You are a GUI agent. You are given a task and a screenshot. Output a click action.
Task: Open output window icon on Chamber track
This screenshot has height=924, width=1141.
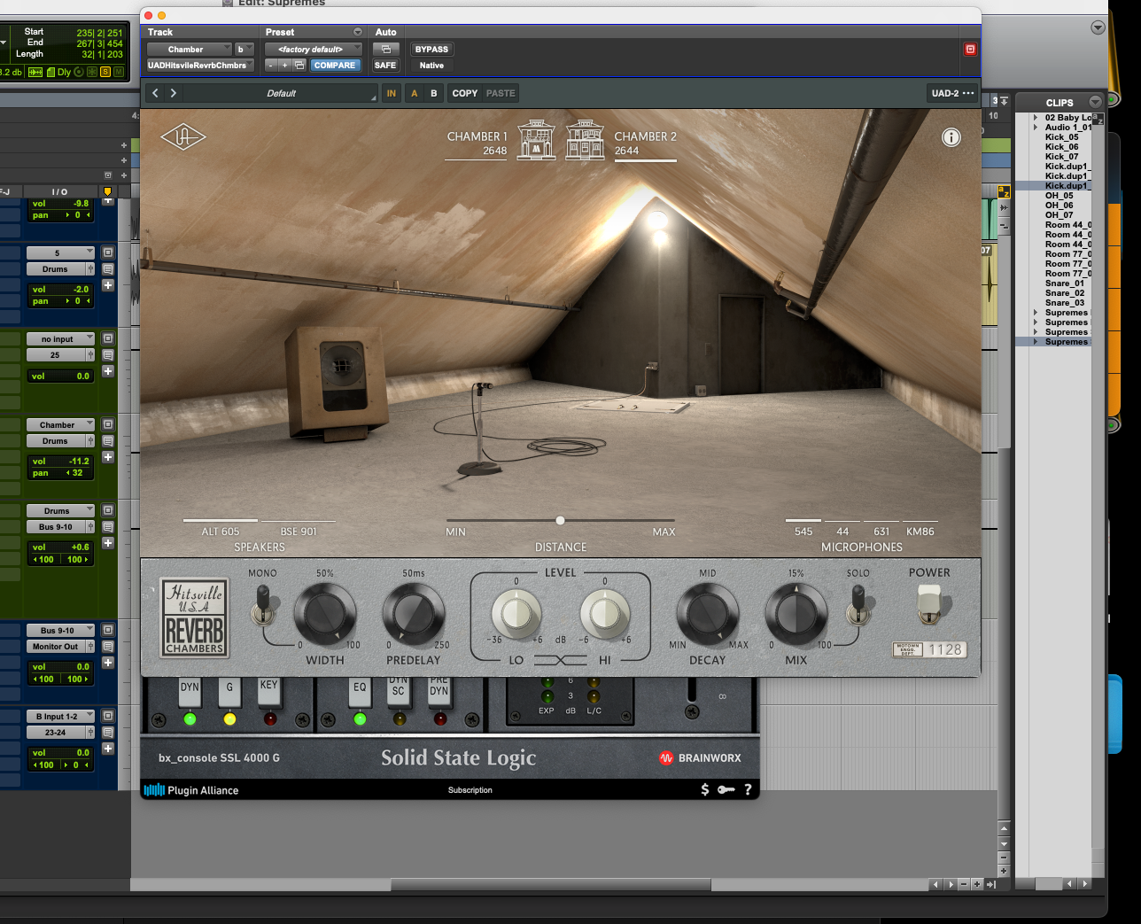pyautogui.click(x=108, y=425)
